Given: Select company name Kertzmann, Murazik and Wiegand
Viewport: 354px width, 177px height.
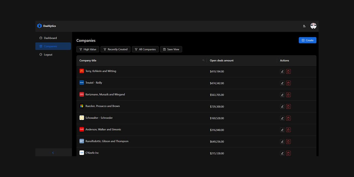Looking at the screenshot, I should 105,94.
